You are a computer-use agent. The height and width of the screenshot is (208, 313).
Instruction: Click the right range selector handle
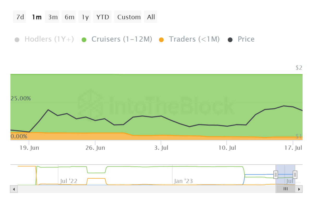pos(294,174)
